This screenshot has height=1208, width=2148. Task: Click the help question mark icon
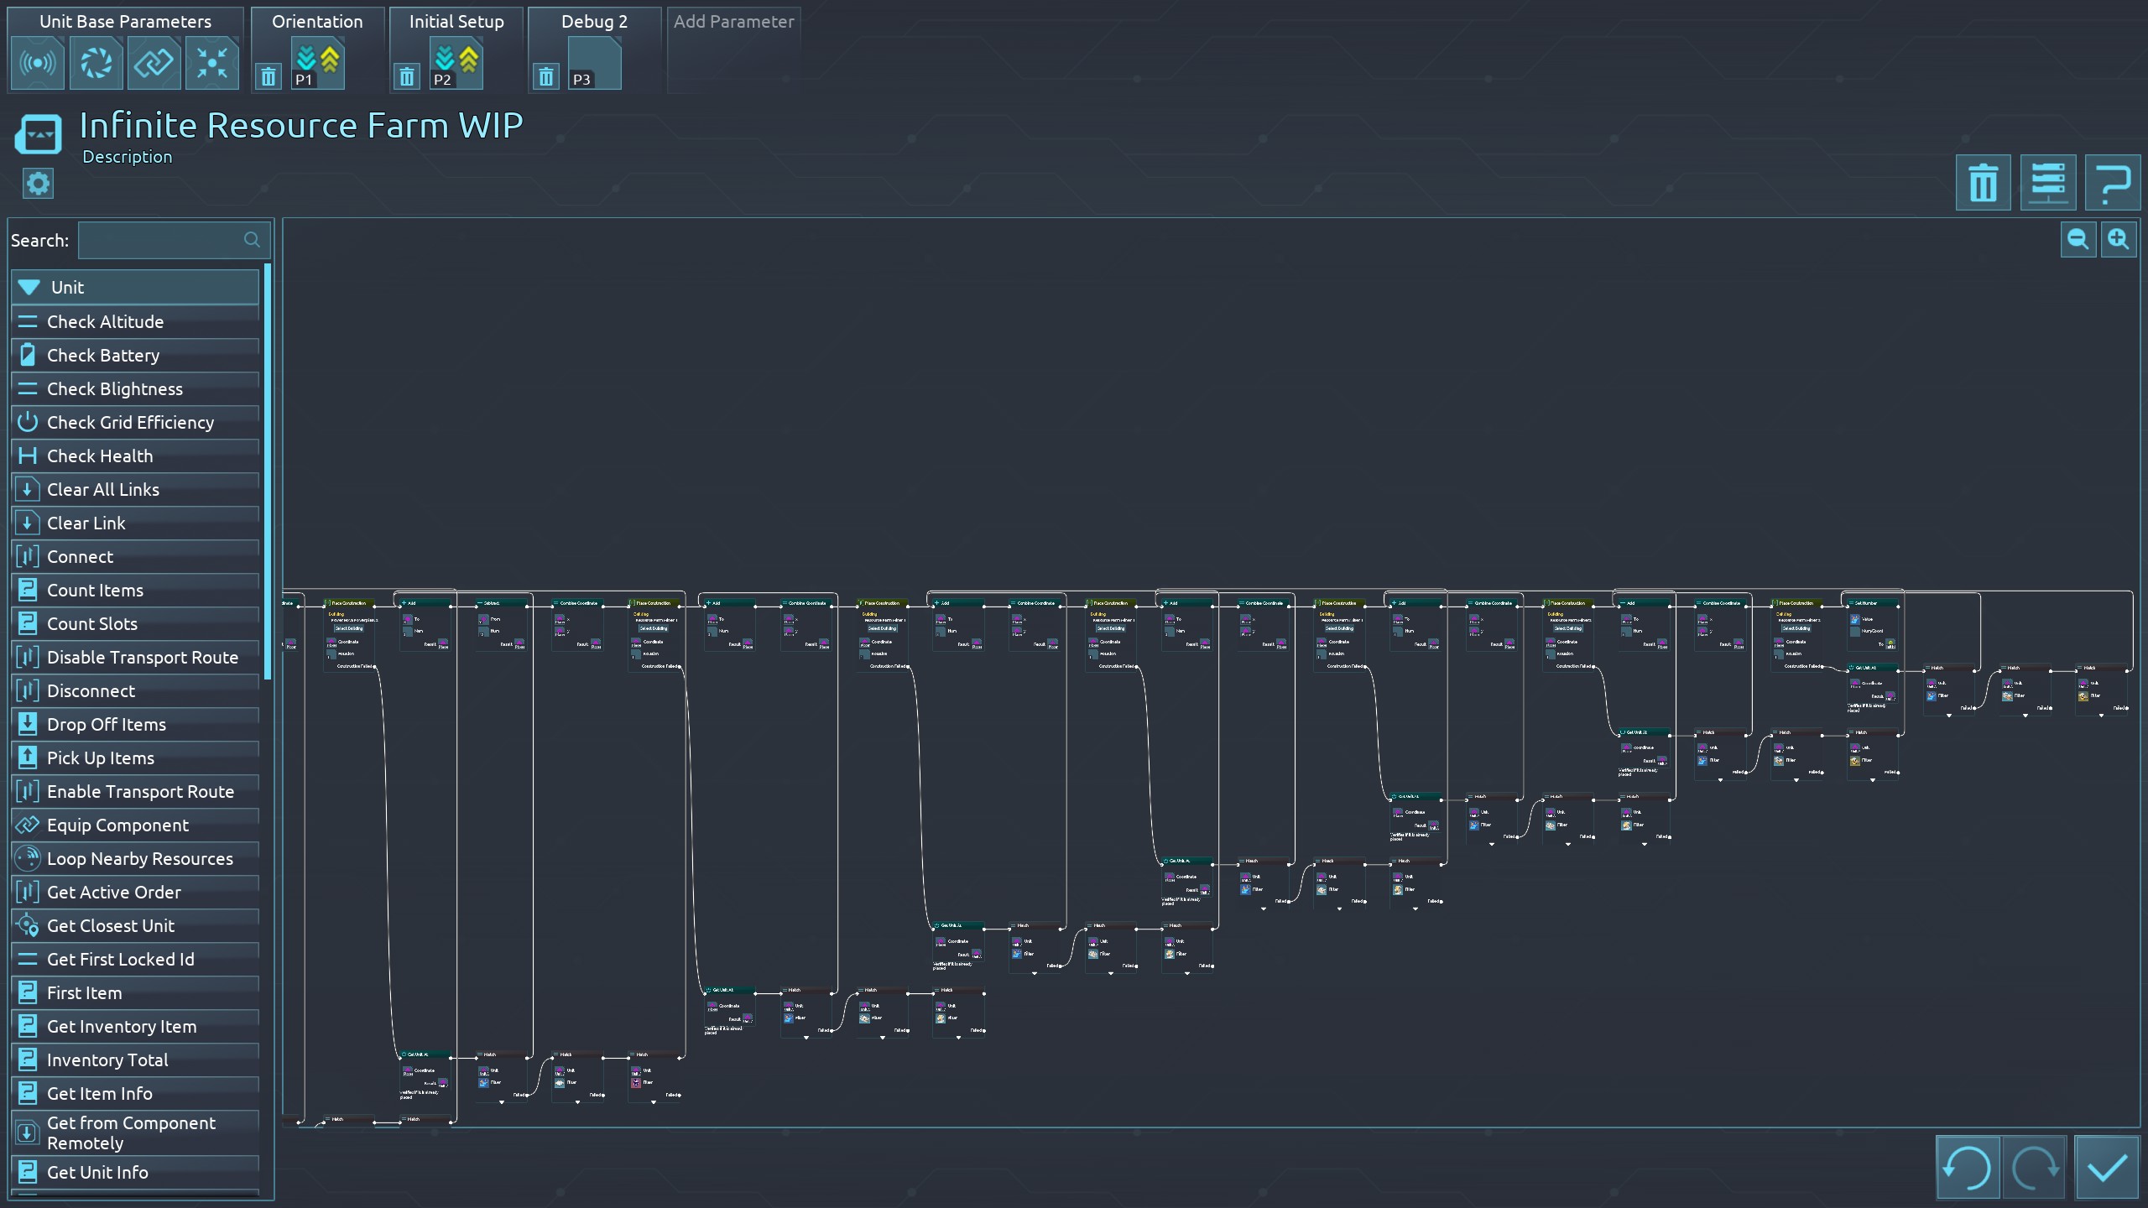(2112, 183)
